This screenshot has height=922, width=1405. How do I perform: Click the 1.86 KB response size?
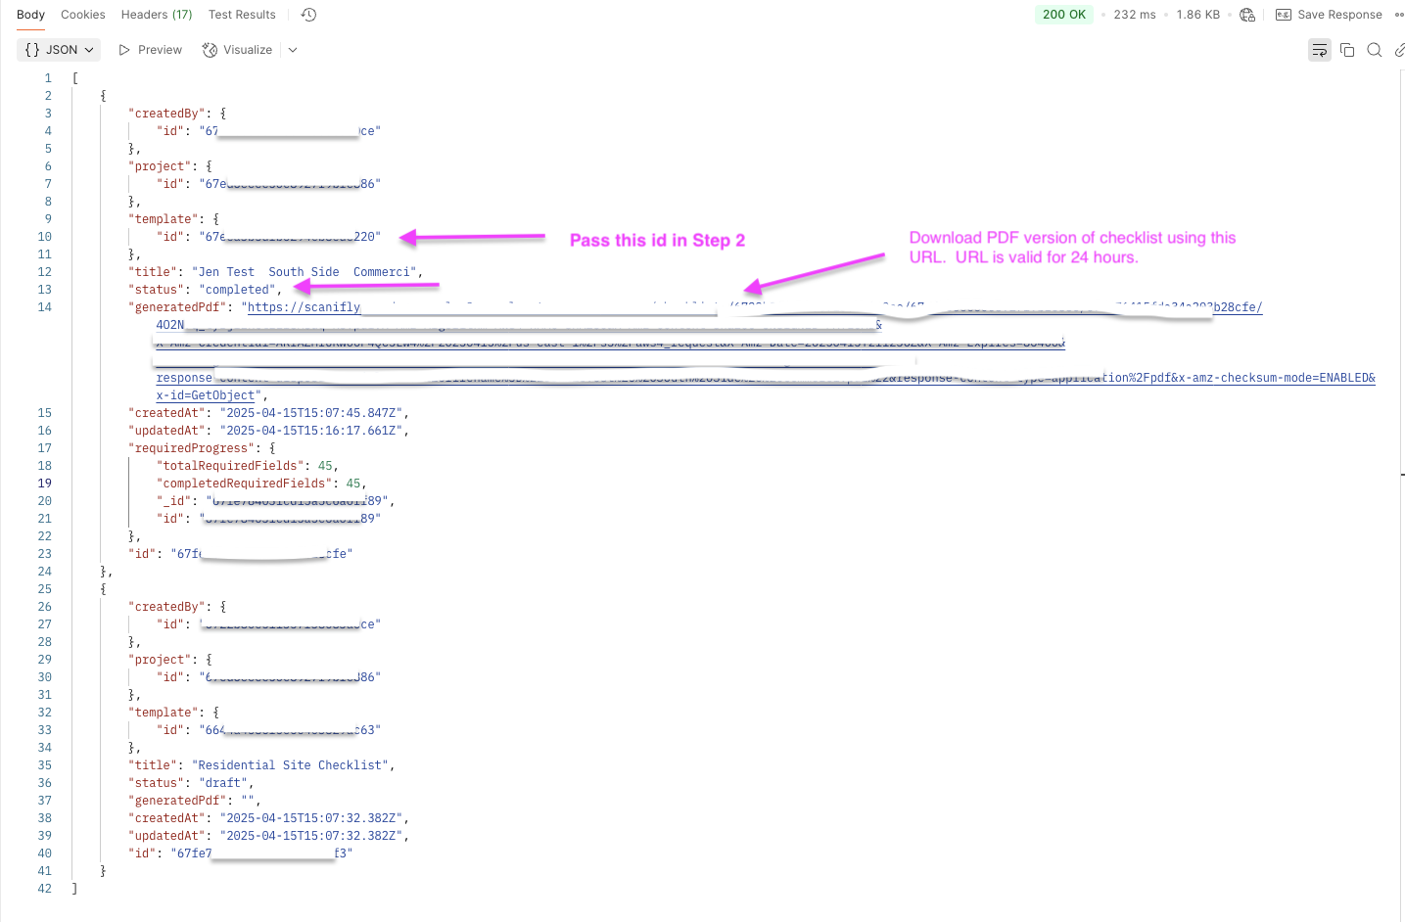(1198, 15)
